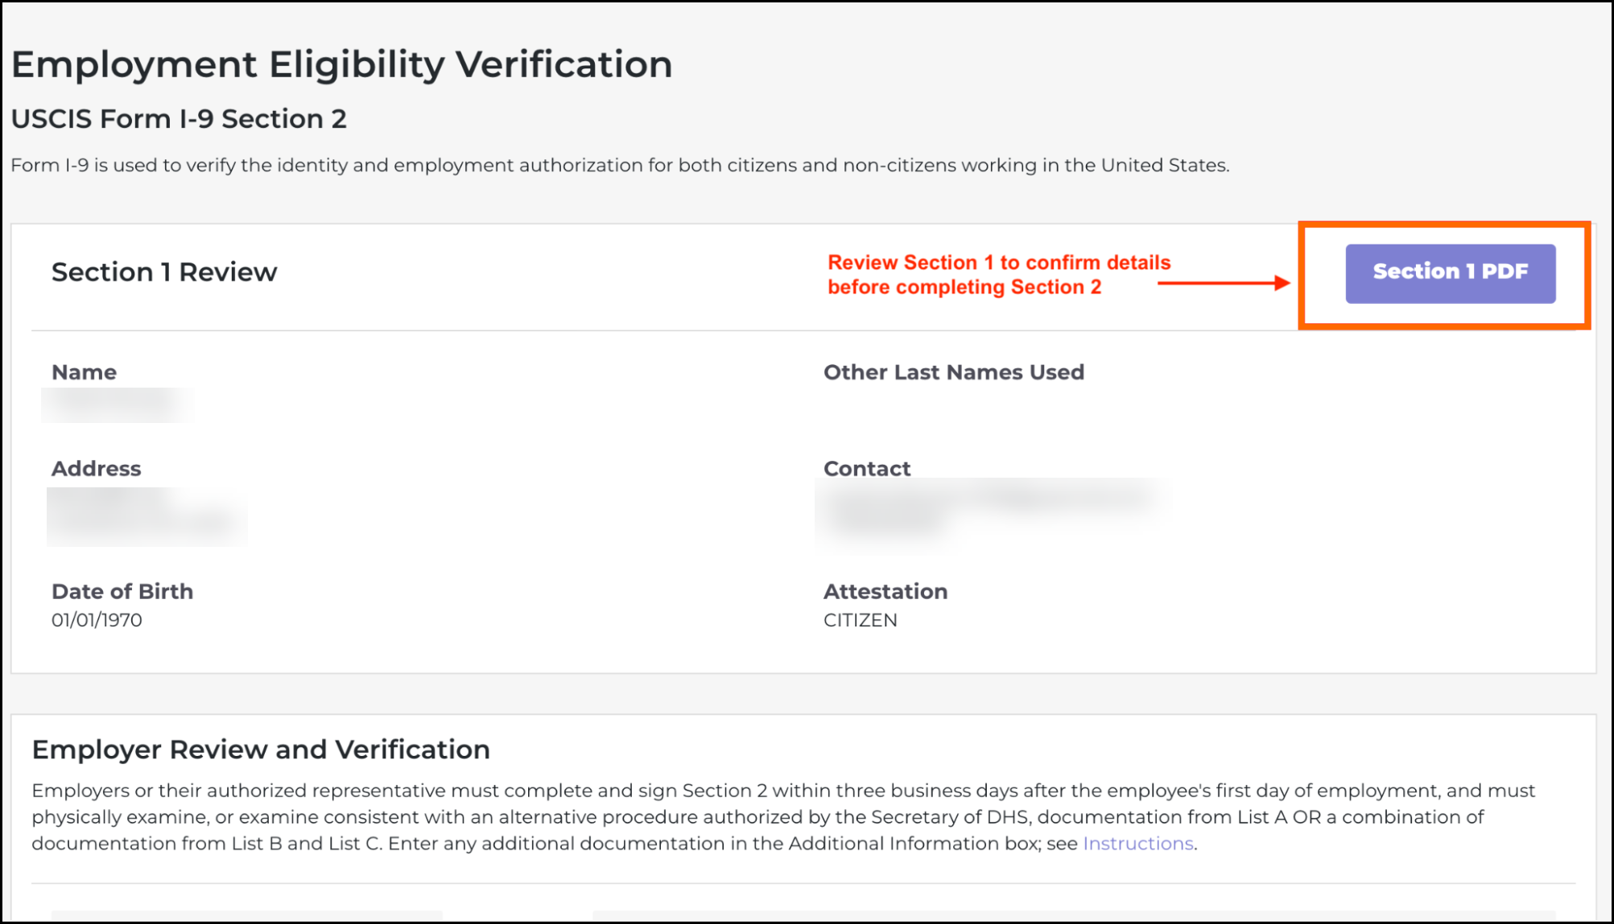1614x924 pixels.
Task: Click the CITIZEN attestation value
Action: [x=860, y=620]
